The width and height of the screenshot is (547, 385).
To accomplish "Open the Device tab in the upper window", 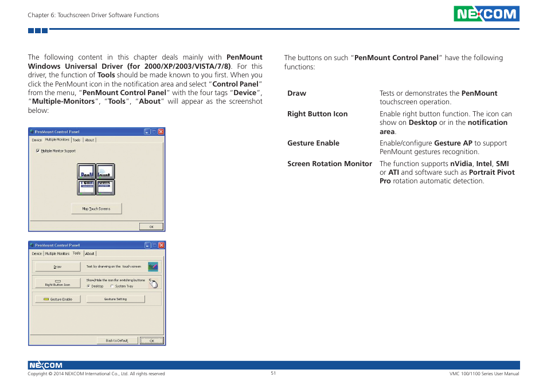I will pos(37,140).
